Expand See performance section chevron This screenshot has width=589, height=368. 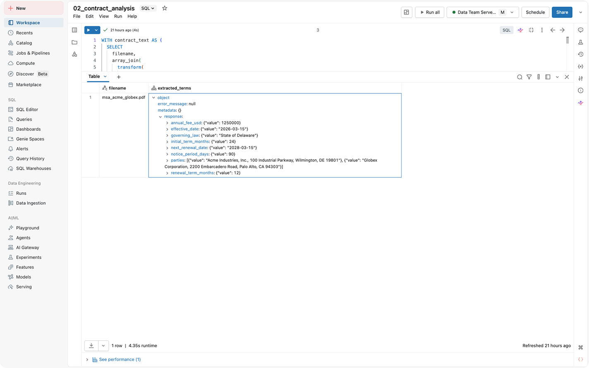coord(87,360)
